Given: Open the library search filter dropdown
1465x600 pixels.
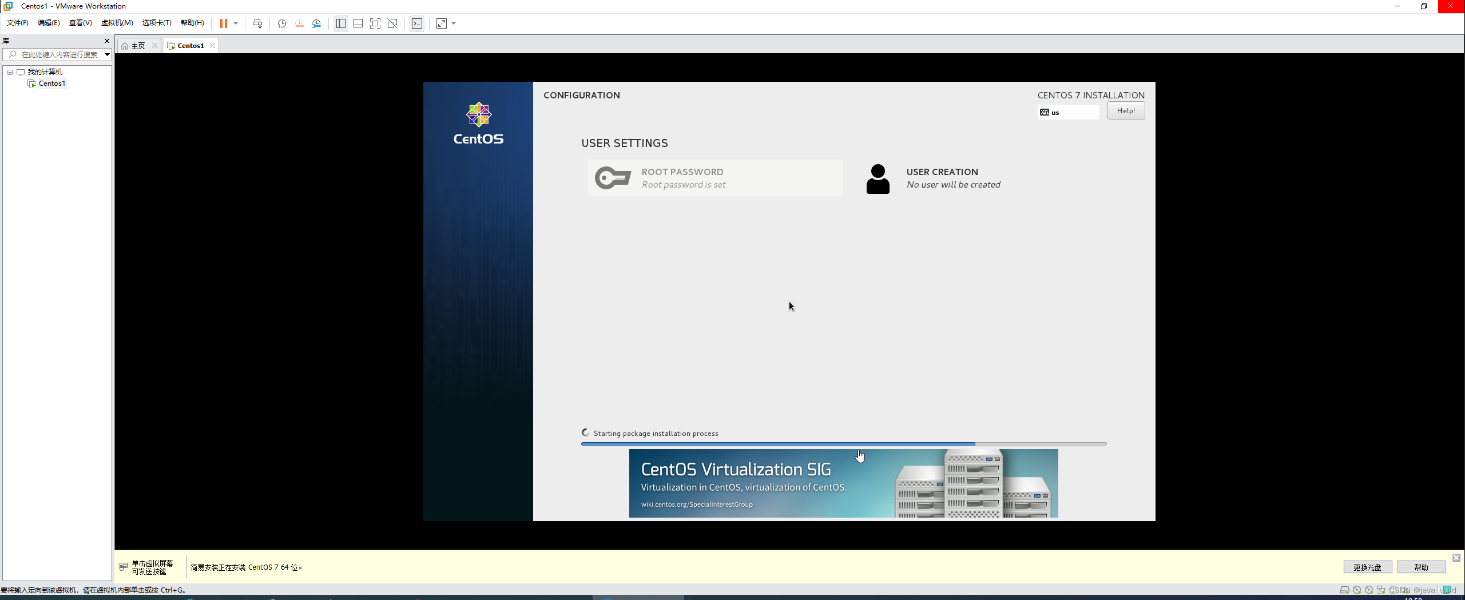Looking at the screenshot, I should [x=107, y=54].
